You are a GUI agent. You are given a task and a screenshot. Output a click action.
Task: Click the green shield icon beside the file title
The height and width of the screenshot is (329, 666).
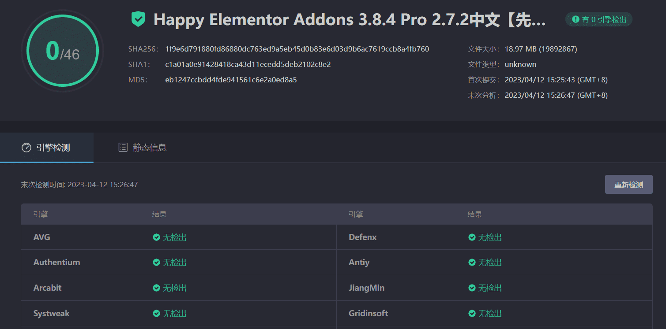tap(138, 19)
